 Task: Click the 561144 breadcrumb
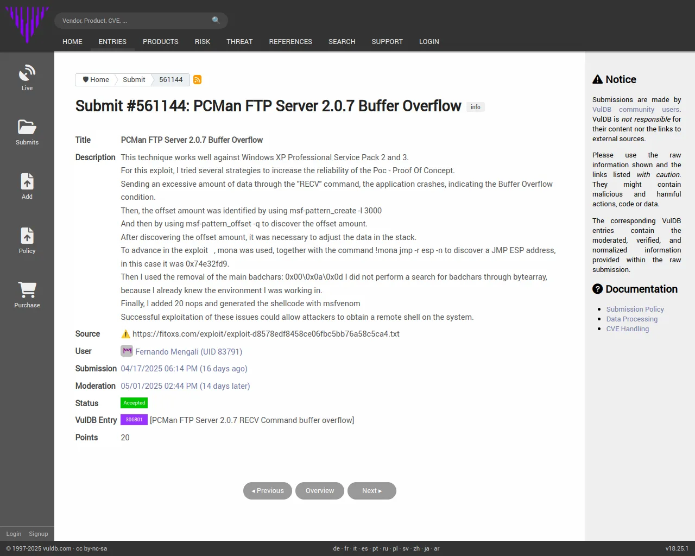(171, 79)
